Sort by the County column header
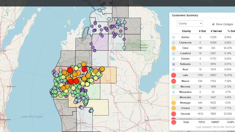Screen dimensions: 235x132 click(x=186, y=31)
